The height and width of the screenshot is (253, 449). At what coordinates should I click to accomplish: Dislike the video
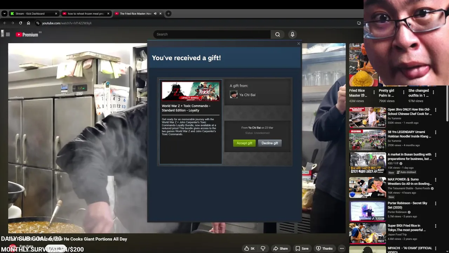click(263, 248)
